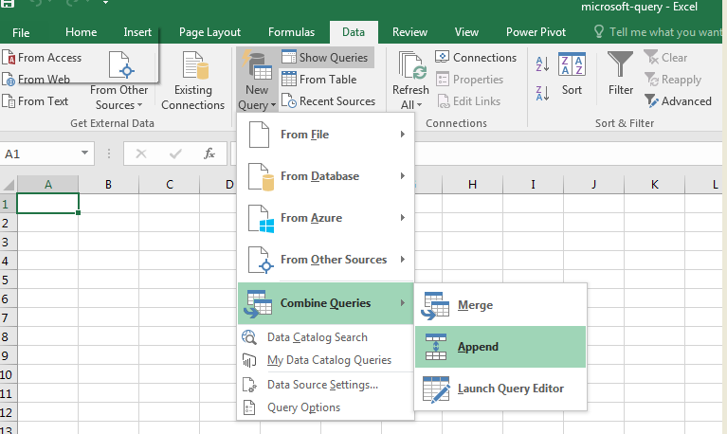This screenshot has height=434, width=727.
Task: Click the From Text icon
Action: pos(9,101)
